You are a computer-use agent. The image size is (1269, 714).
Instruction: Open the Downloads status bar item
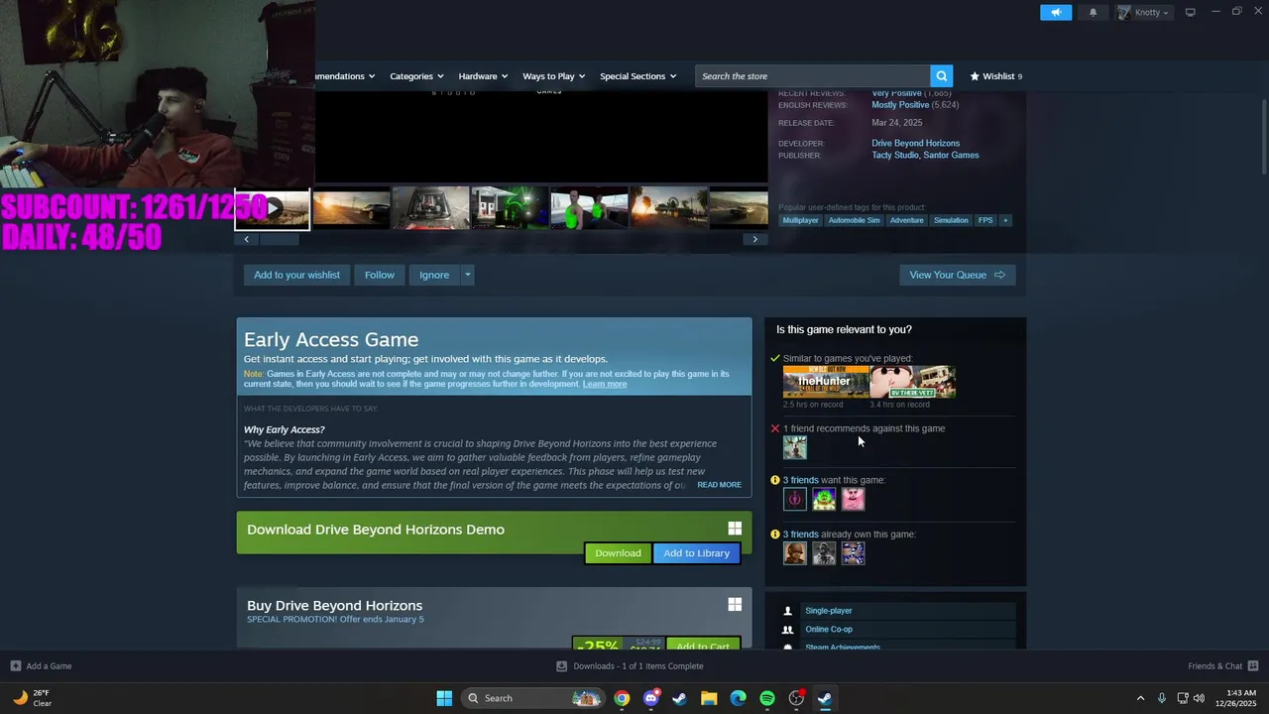tap(631, 666)
